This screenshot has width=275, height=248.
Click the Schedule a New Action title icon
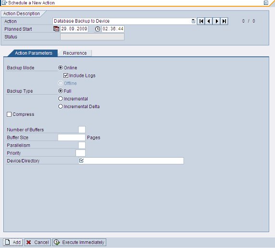4,2
